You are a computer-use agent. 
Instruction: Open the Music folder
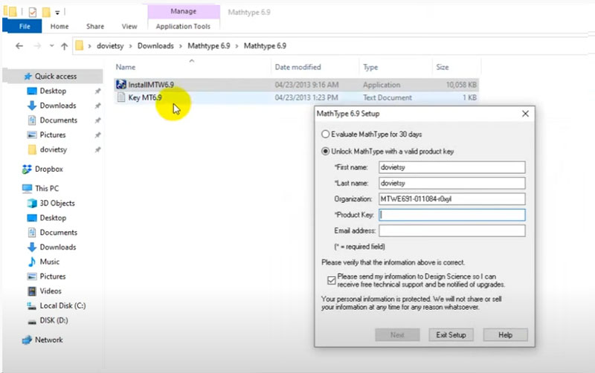tap(49, 262)
